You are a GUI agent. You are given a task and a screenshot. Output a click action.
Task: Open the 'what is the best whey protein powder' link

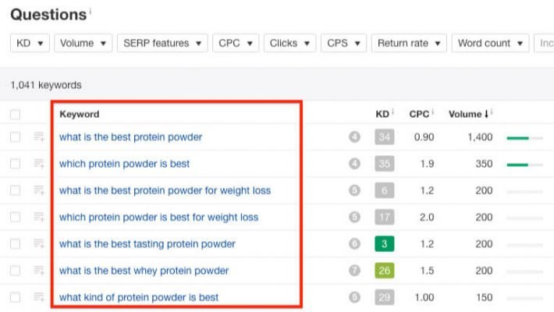tap(144, 271)
